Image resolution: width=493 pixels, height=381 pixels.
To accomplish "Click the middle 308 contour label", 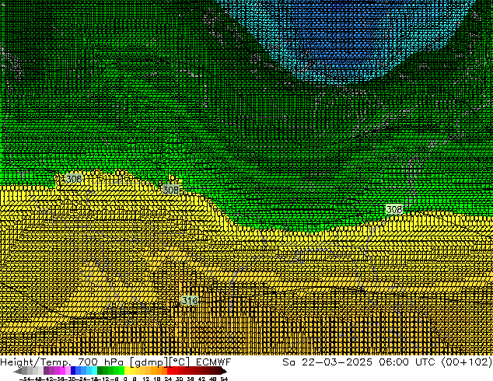I will [171, 190].
